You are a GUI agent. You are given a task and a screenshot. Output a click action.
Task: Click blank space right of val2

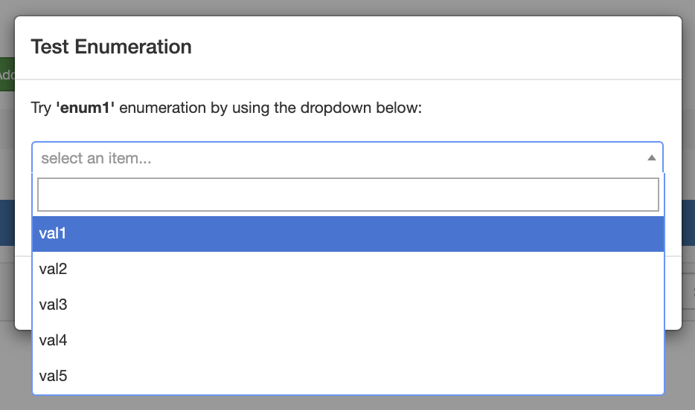pos(372,269)
